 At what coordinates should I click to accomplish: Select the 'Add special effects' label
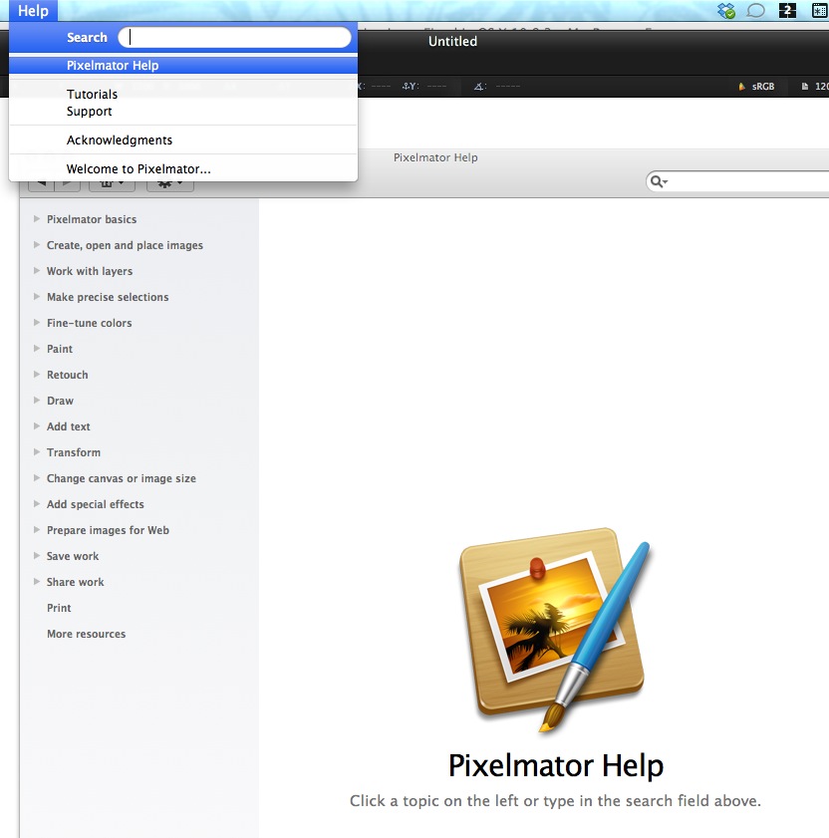pyautogui.click(x=95, y=504)
